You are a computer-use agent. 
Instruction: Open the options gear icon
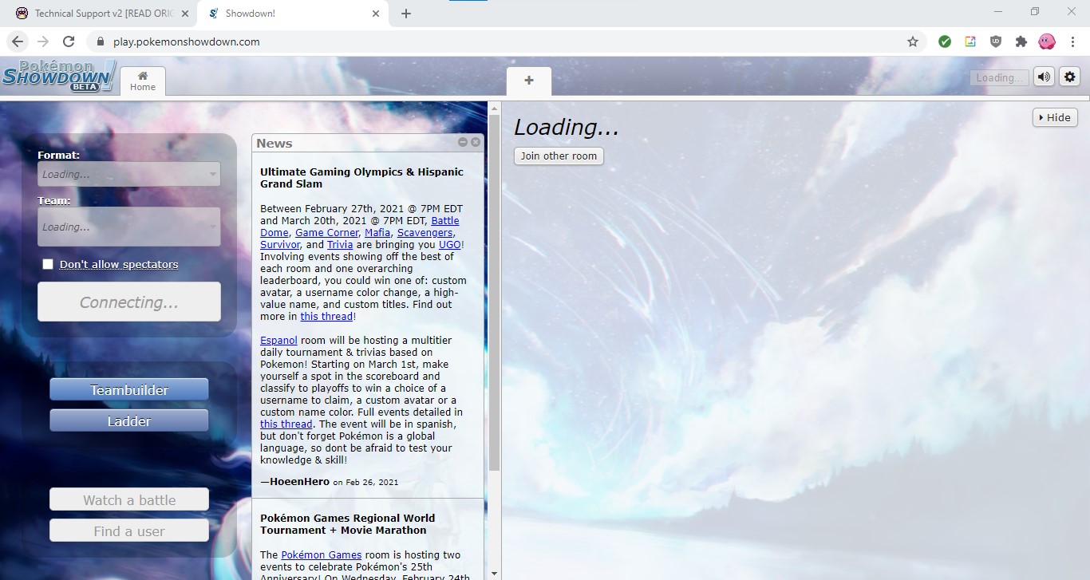pyautogui.click(x=1070, y=77)
